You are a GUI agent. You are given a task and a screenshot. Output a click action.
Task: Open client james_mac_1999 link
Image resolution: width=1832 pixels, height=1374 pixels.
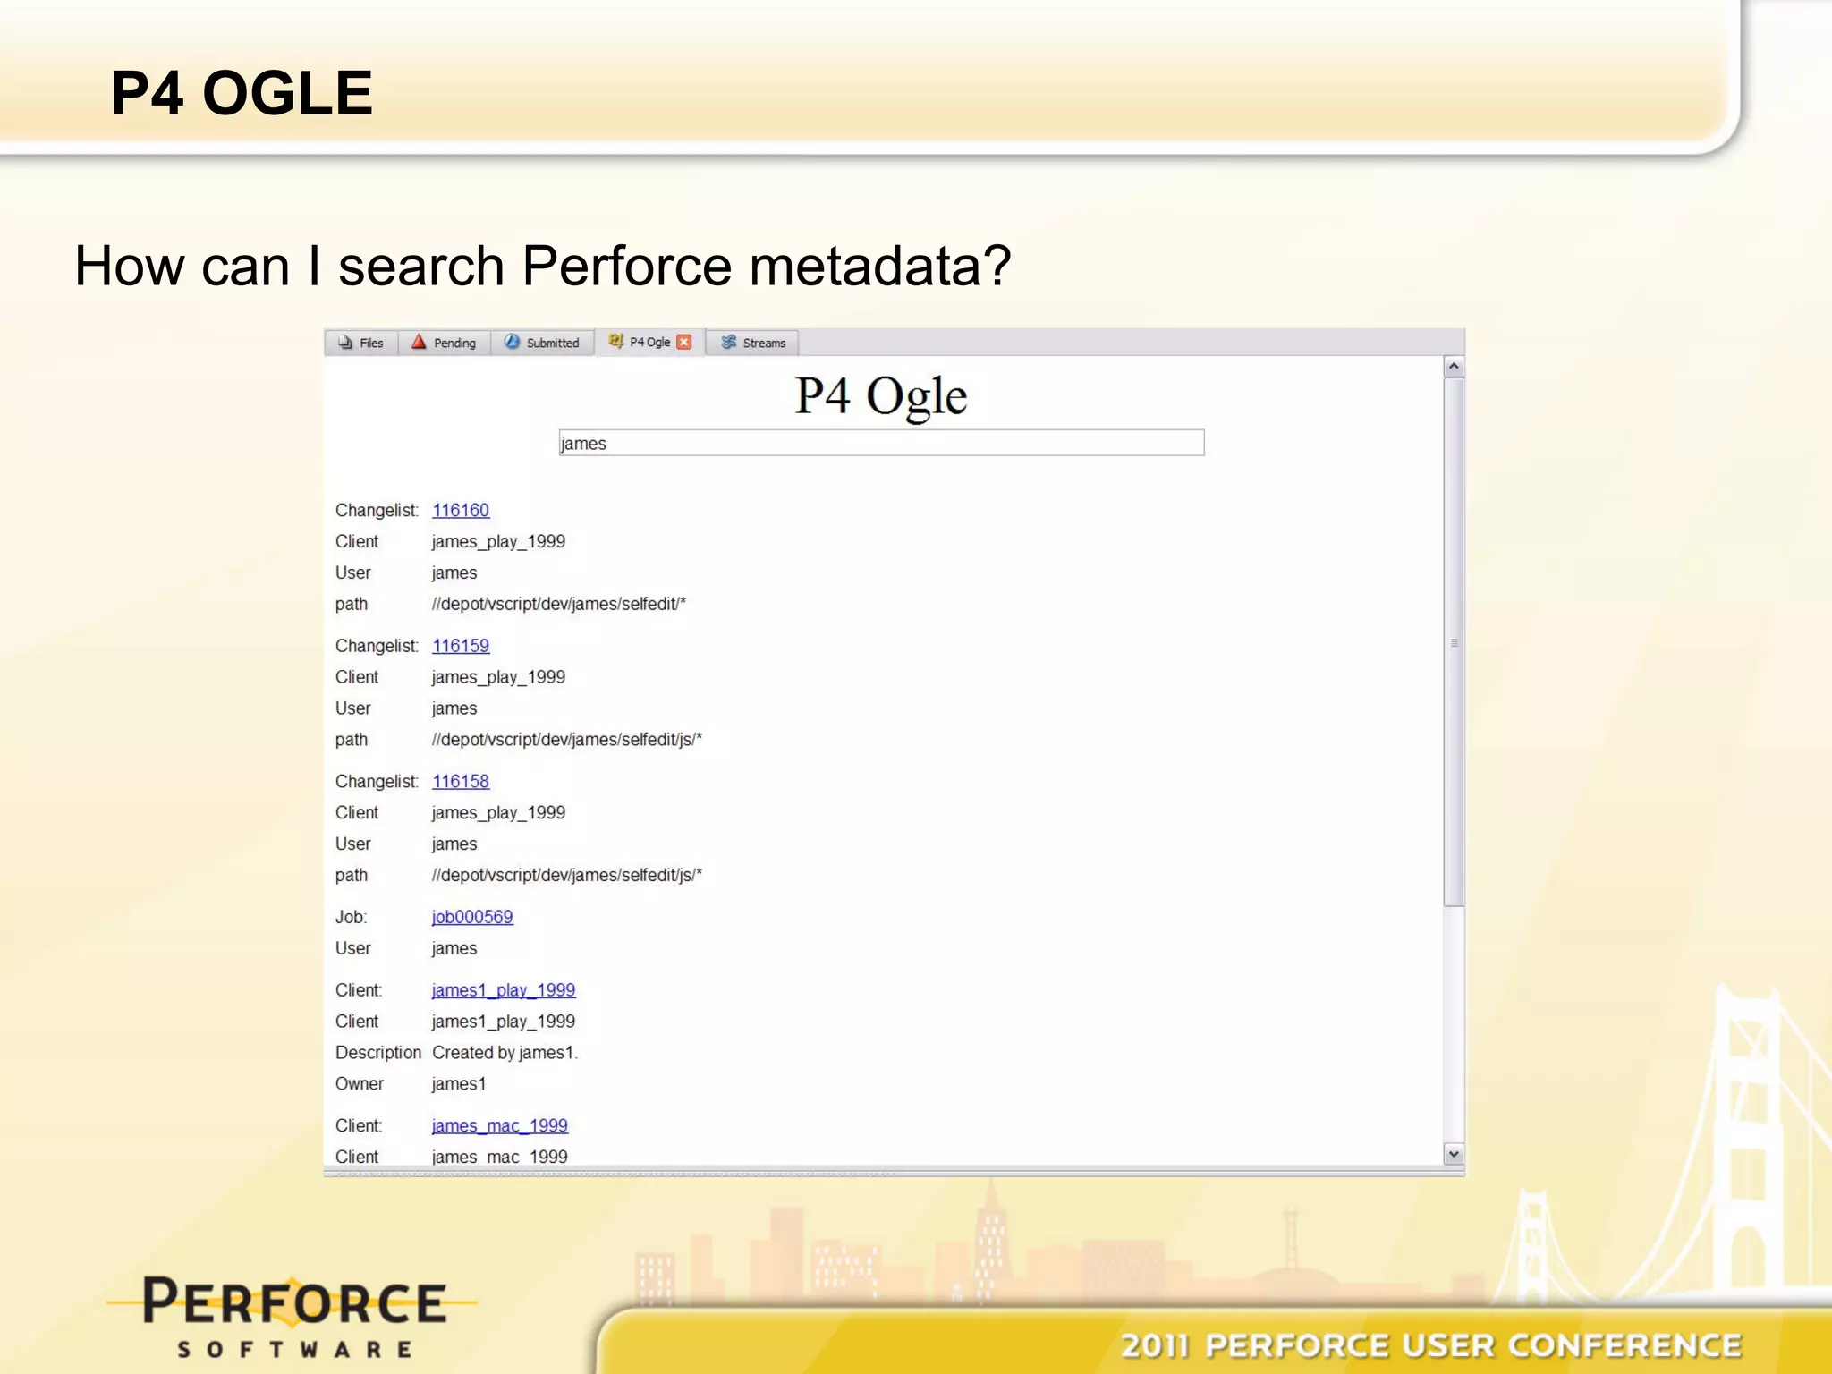coord(500,1125)
